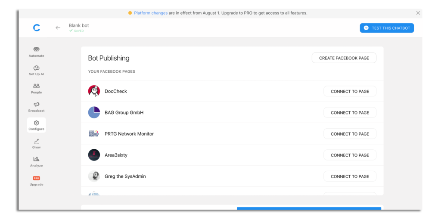Connect to PRTG Network Monitor page
Viewport: 441px width, 219px height.
click(x=350, y=134)
